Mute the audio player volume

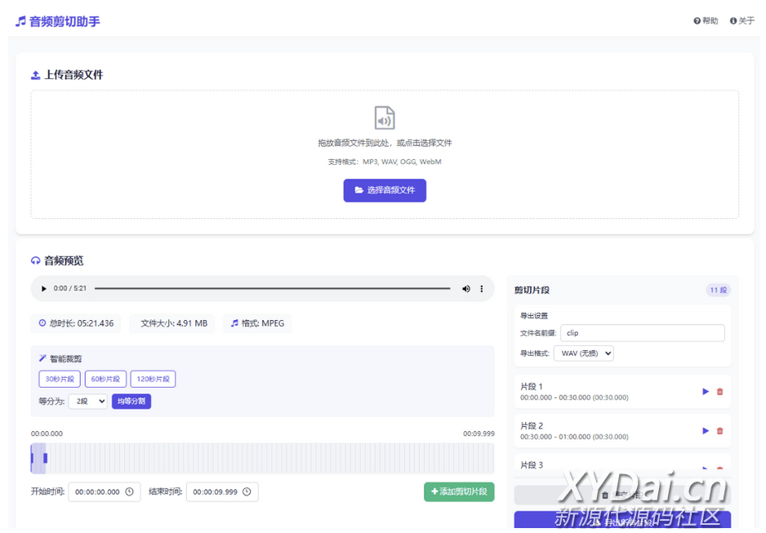pyautogui.click(x=466, y=288)
